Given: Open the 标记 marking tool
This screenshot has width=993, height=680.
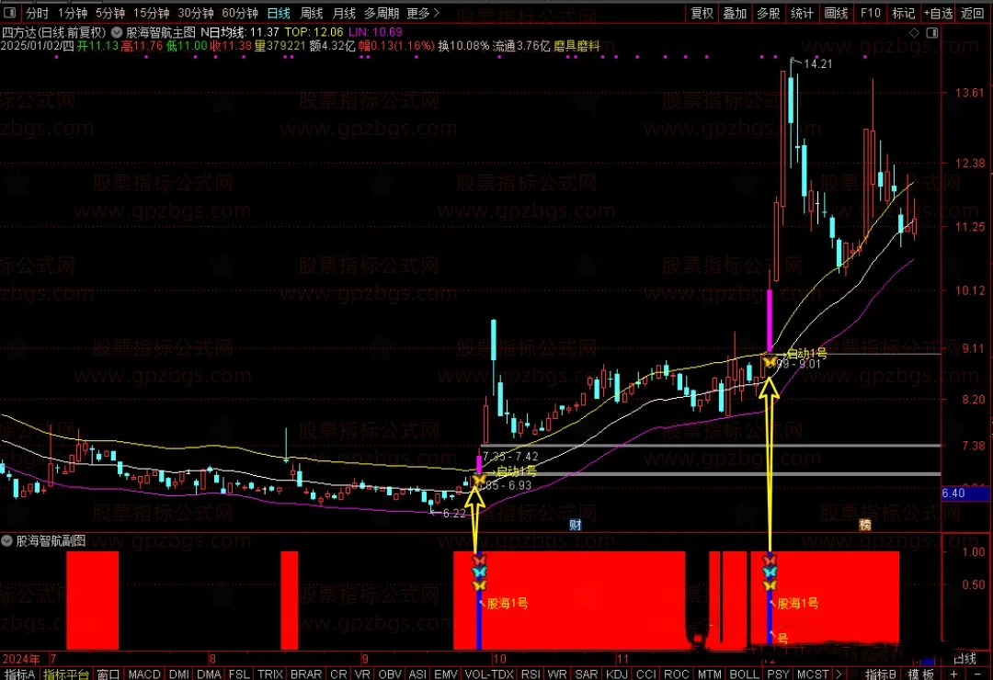Looking at the screenshot, I should (x=902, y=13).
